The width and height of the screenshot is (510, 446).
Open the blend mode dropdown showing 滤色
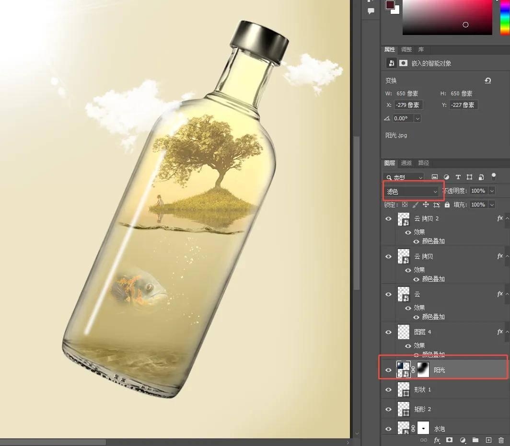[x=411, y=191]
